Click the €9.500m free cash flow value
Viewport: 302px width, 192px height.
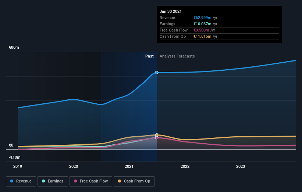tap(201, 30)
